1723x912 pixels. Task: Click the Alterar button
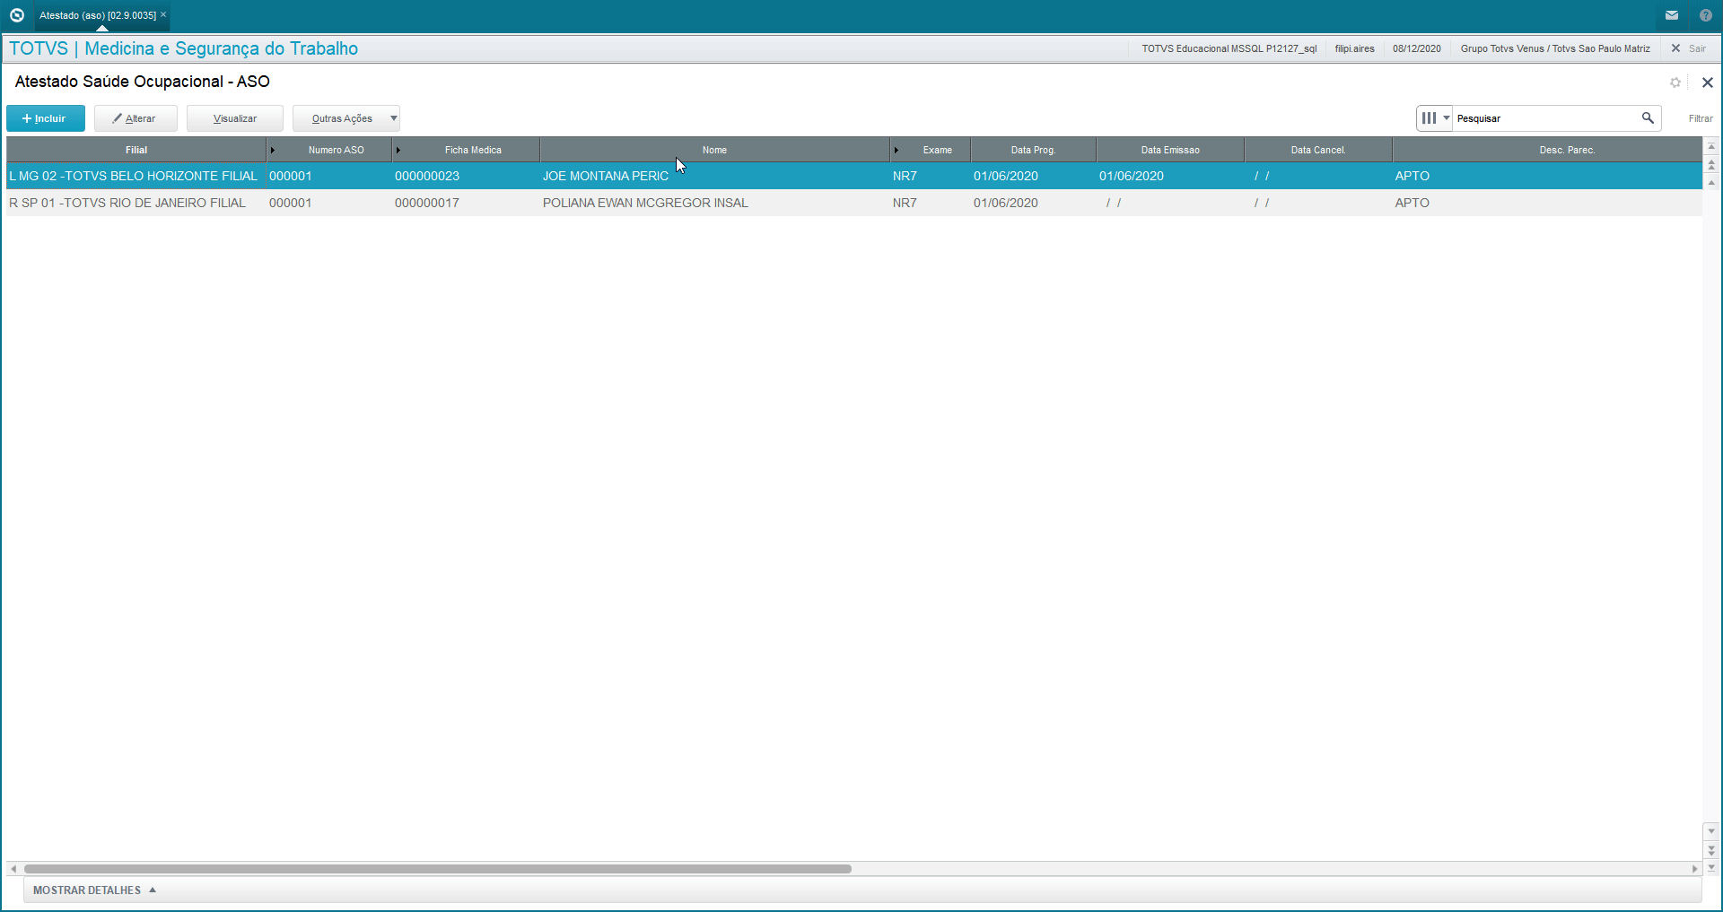(x=136, y=118)
